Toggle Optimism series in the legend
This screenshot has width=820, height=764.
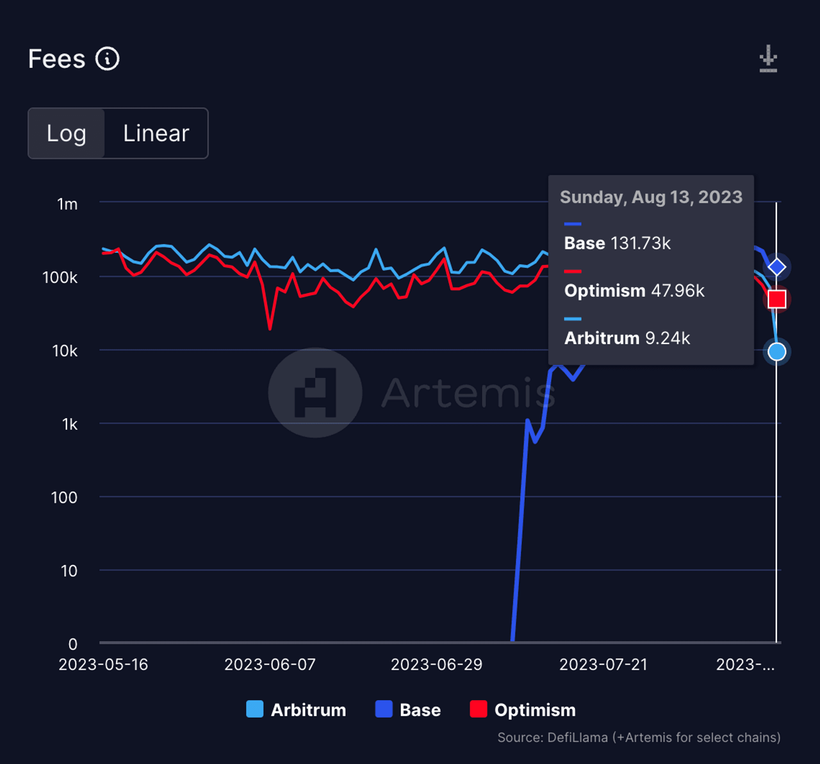coord(535,710)
